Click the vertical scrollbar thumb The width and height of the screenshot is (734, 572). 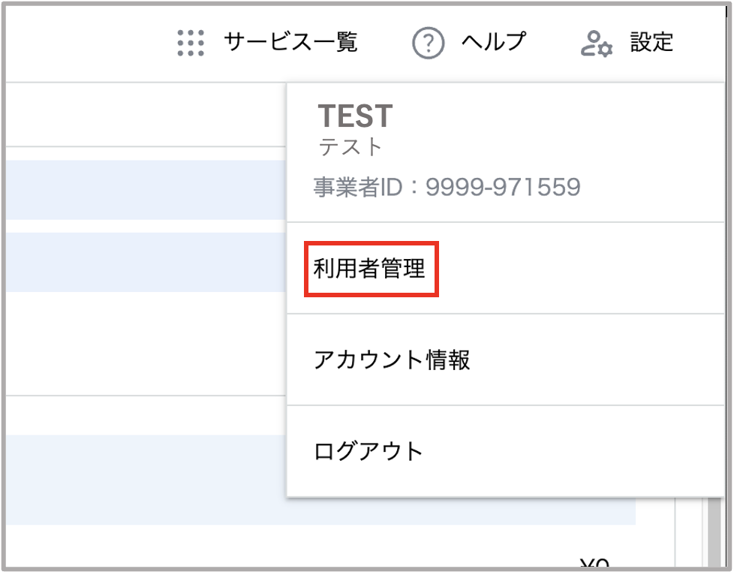pyautogui.click(x=714, y=531)
